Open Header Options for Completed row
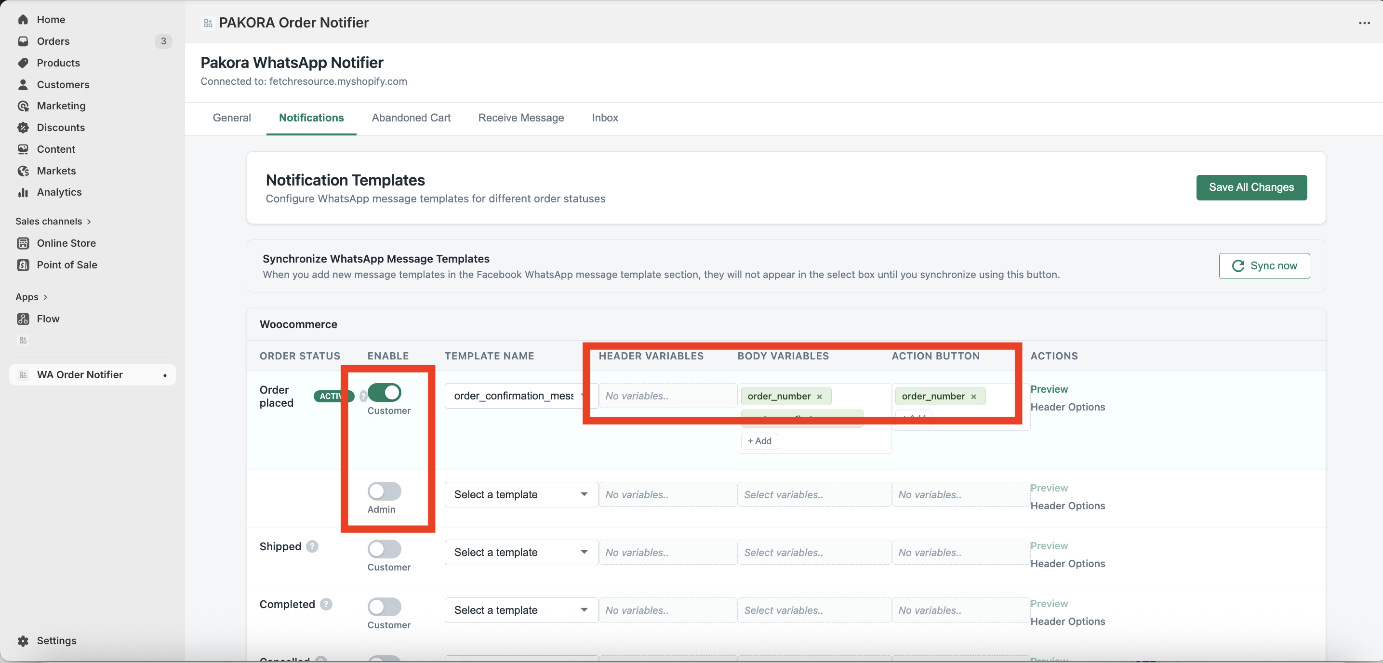1383x663 pixels. 1068,622
